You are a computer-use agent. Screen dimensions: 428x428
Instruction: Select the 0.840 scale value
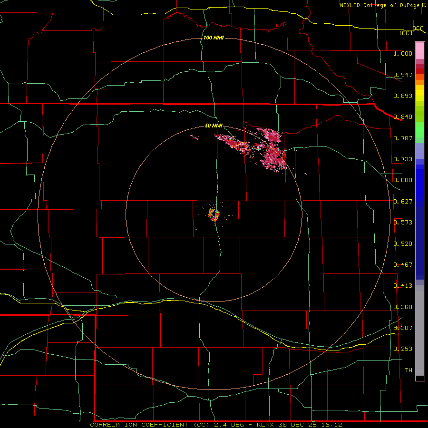point(403,117)
